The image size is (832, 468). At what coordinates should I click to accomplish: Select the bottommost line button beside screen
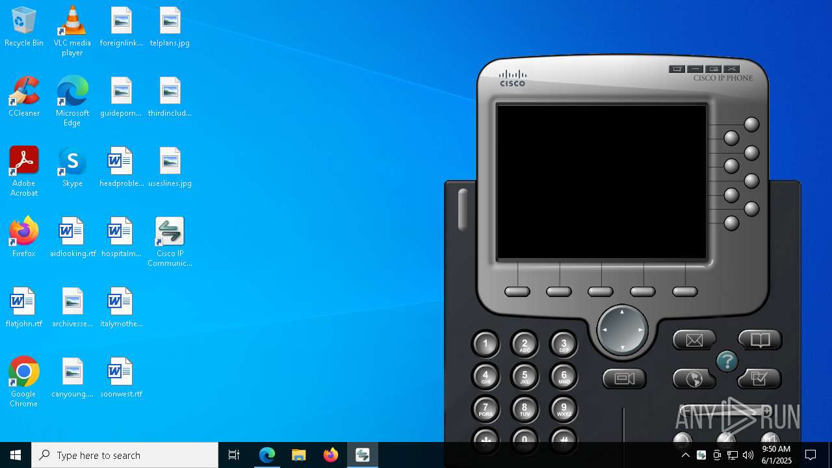(x=731, y=223)
